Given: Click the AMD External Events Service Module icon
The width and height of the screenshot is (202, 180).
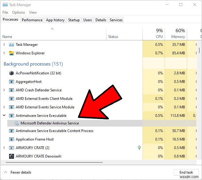Looking at the screenshot, I should pyautogui.click(x=12, y=107).
